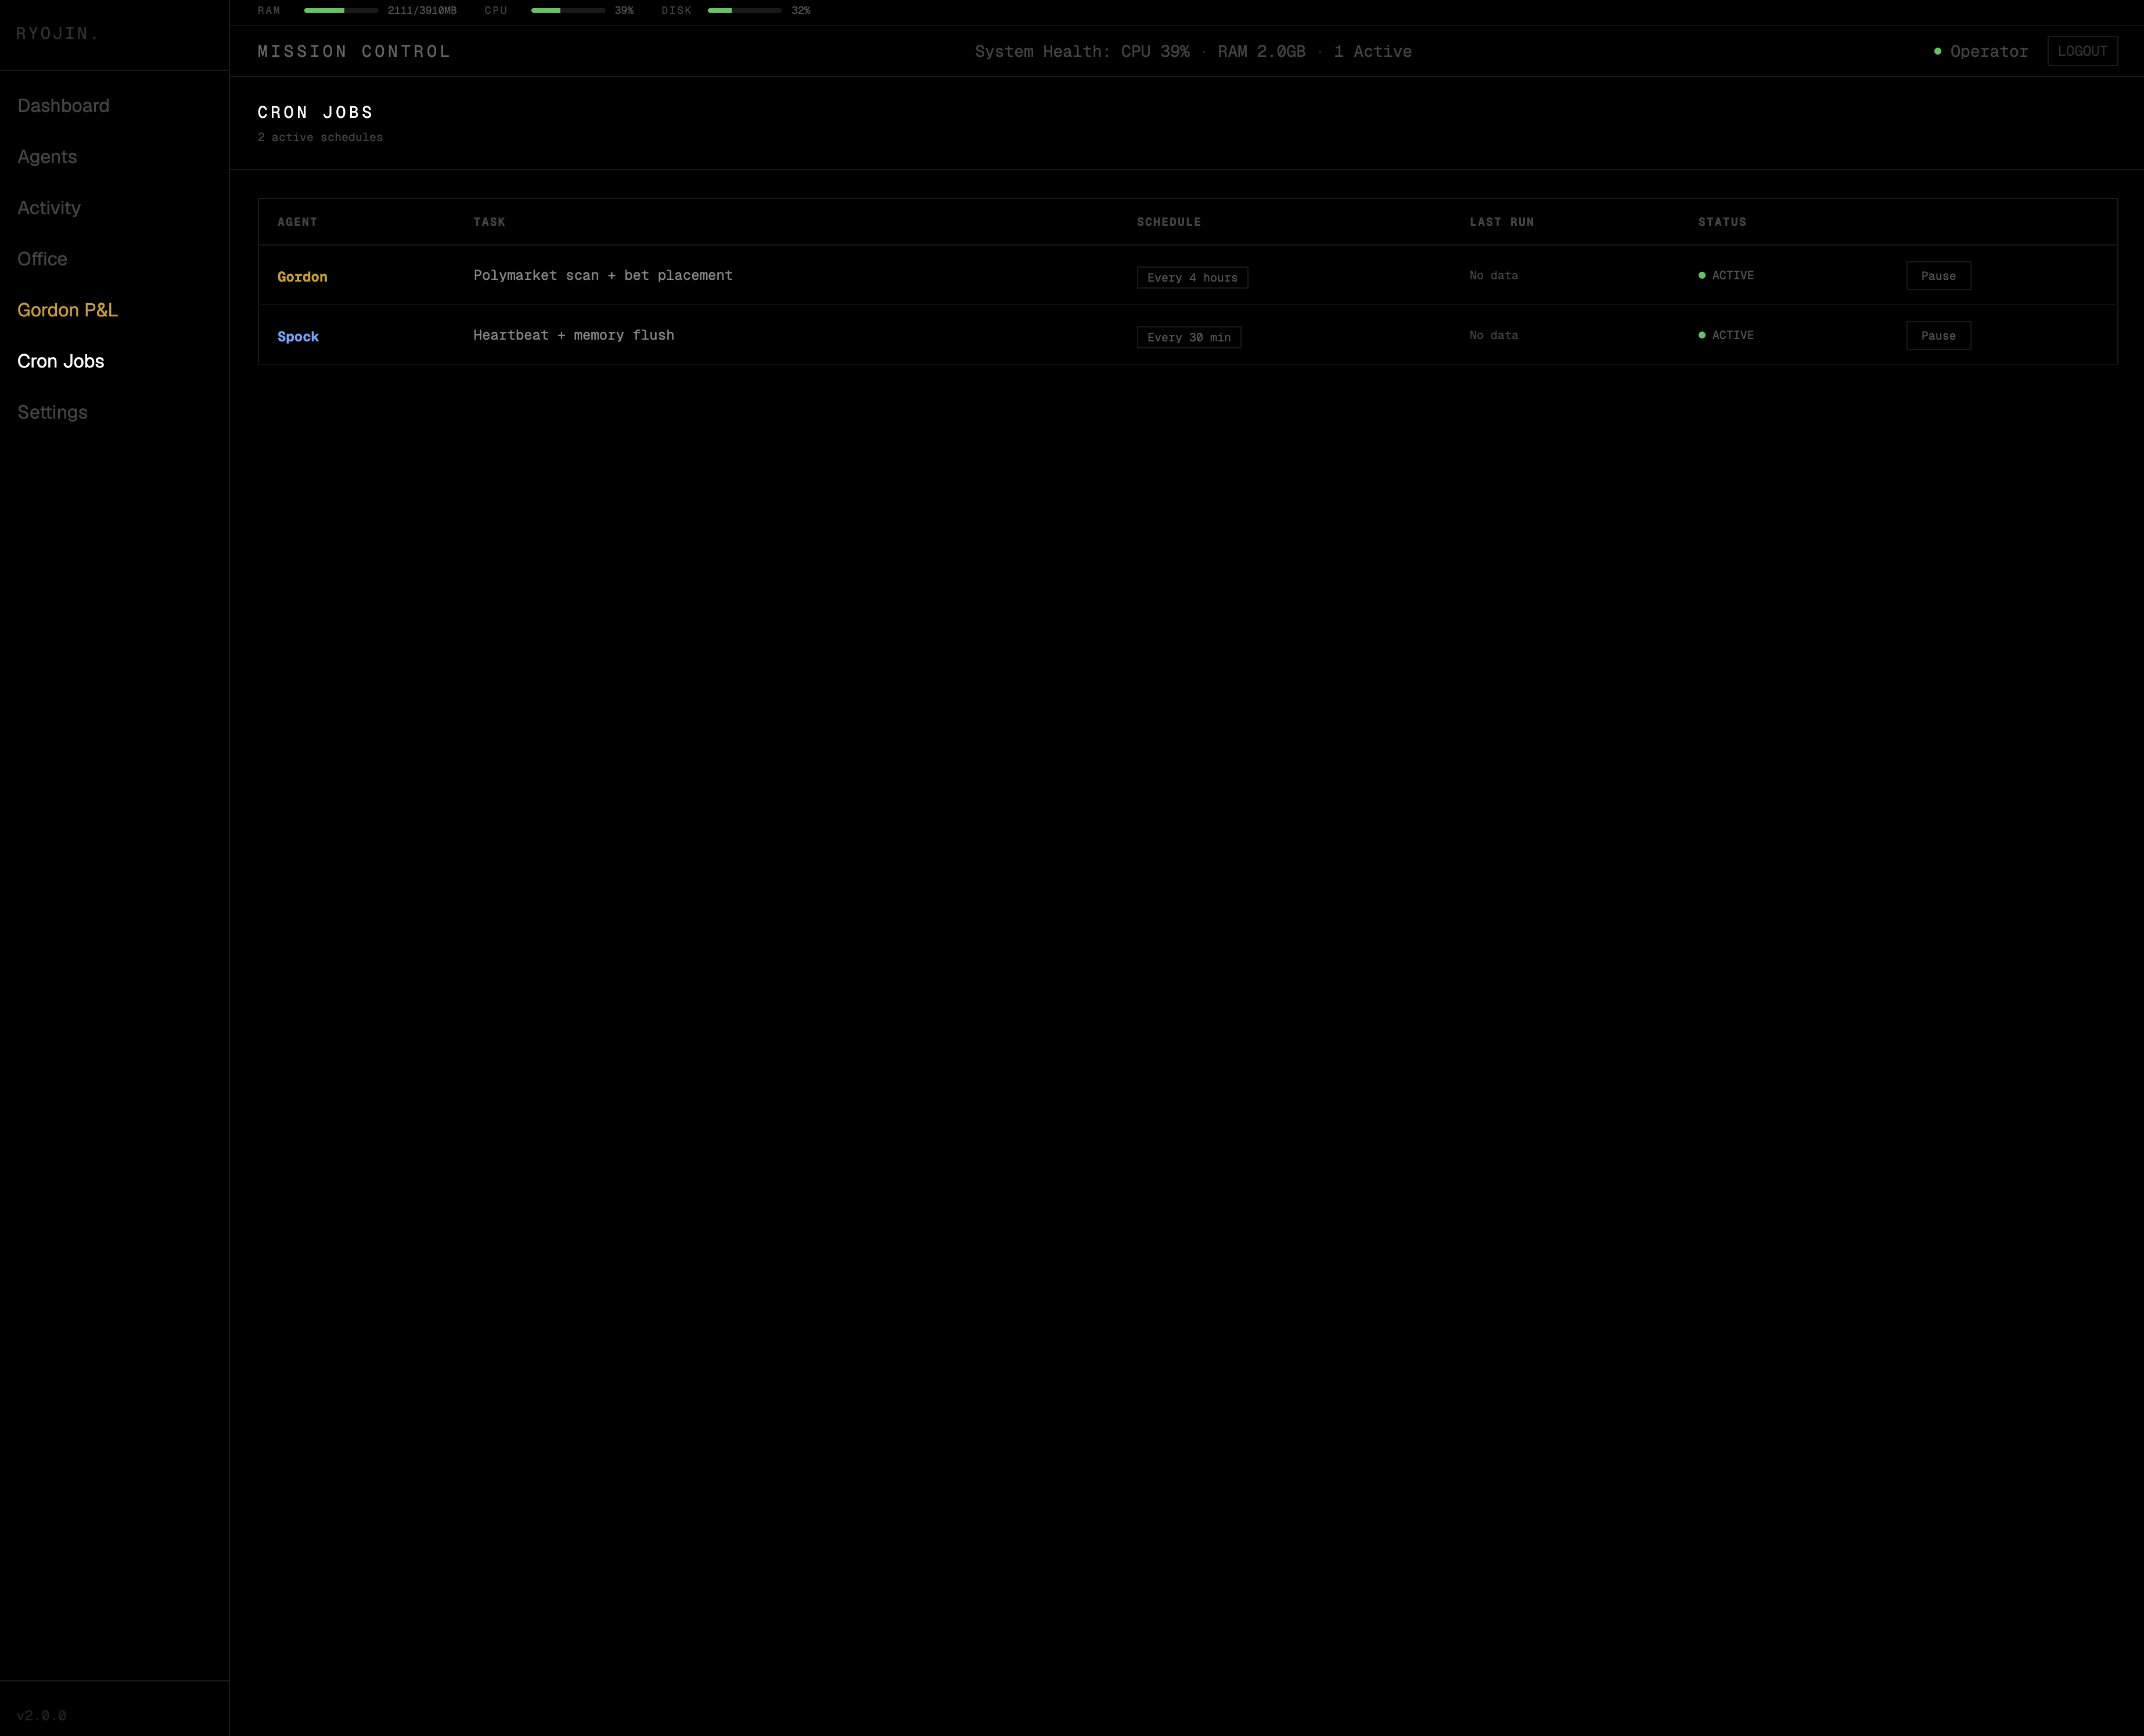This screenshot has height=1736, width=2144.
Task: Click the ACTIVE status indicator for Spock
Action: (1727, 335)
